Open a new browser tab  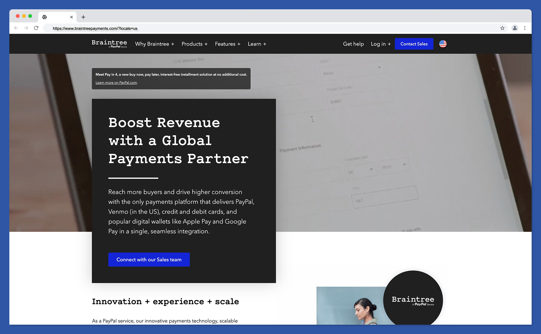[83, 17]
